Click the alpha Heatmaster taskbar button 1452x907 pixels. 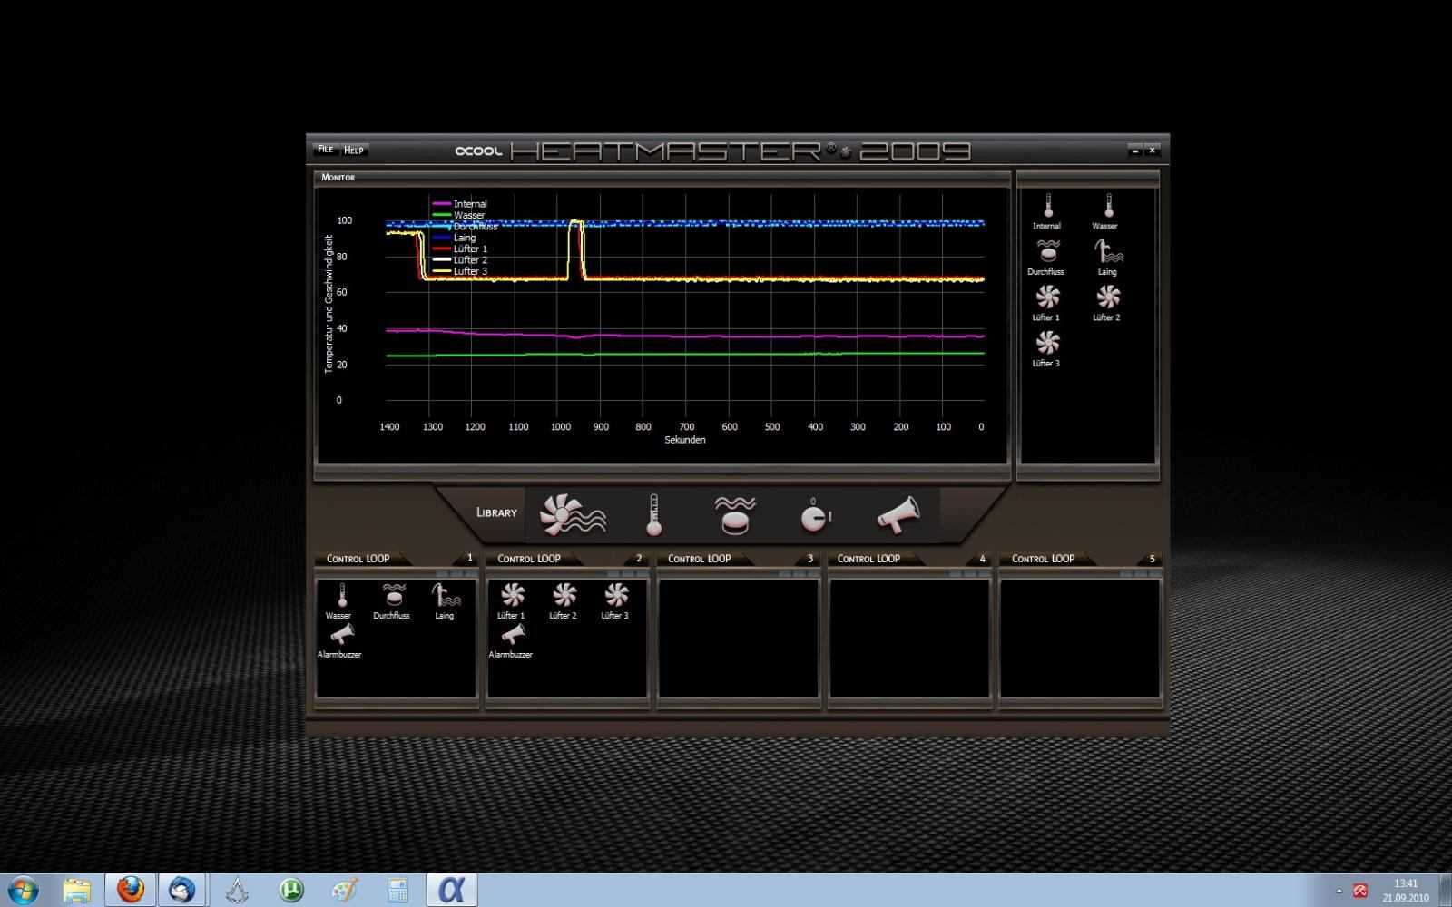(x=451, y=890)
